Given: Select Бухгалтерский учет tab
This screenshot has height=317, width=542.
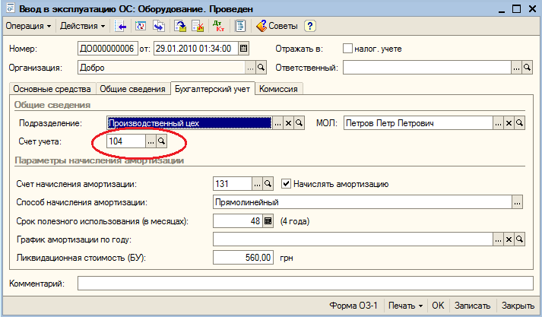Looking at the screenshot, I should point(213,88).
